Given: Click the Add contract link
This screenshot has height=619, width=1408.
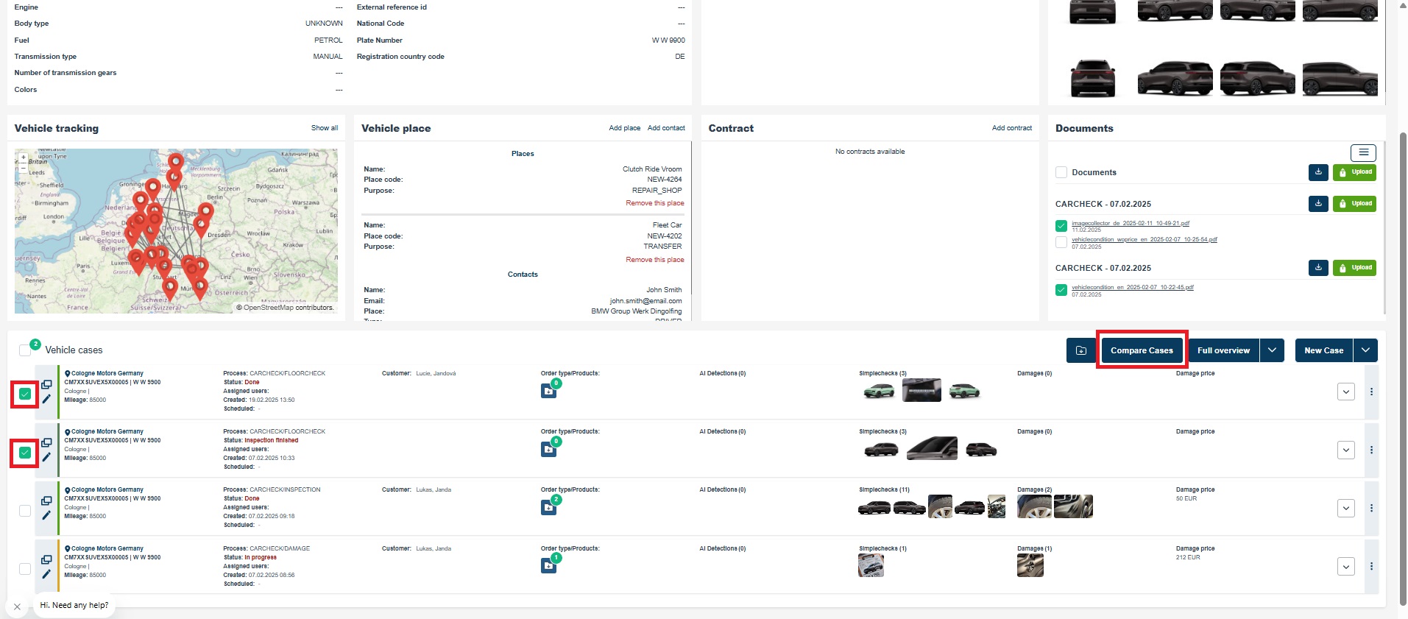Looking at the screenshot, I should pos(1011,128).
